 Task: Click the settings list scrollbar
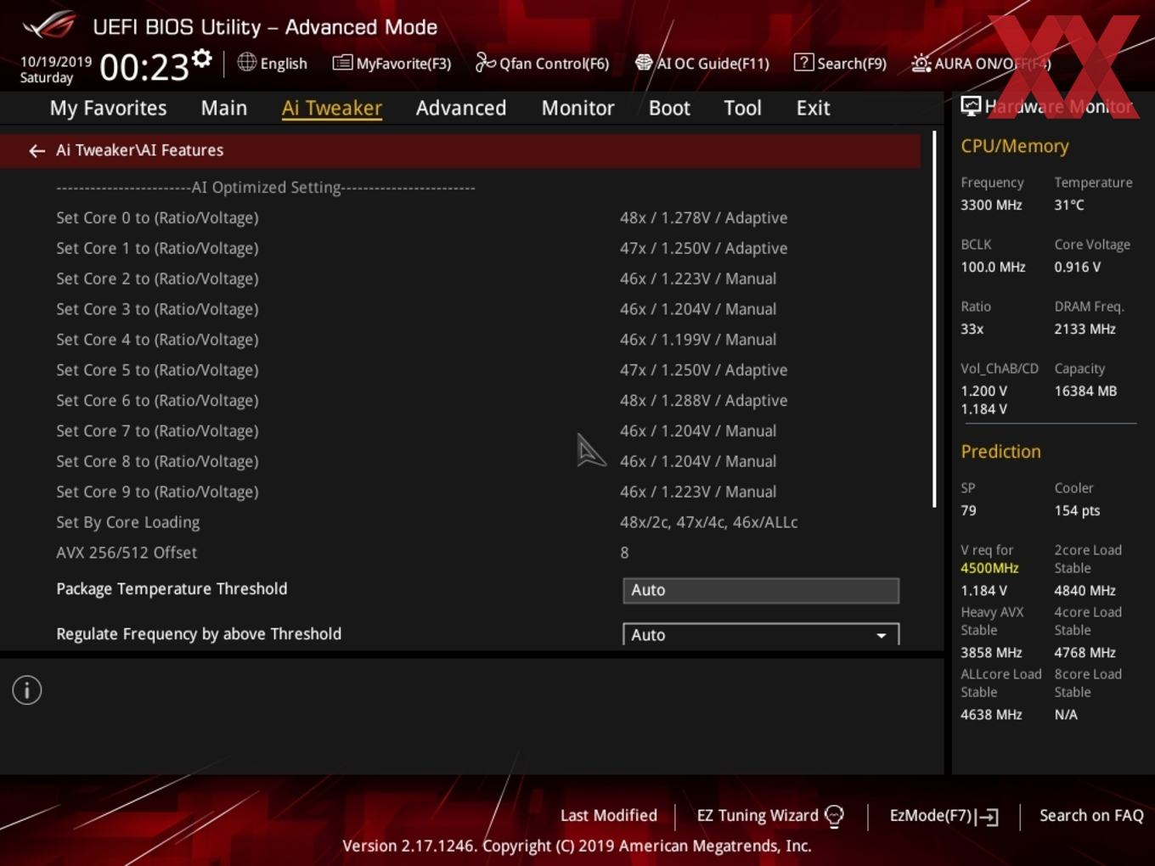pos(934,319)
